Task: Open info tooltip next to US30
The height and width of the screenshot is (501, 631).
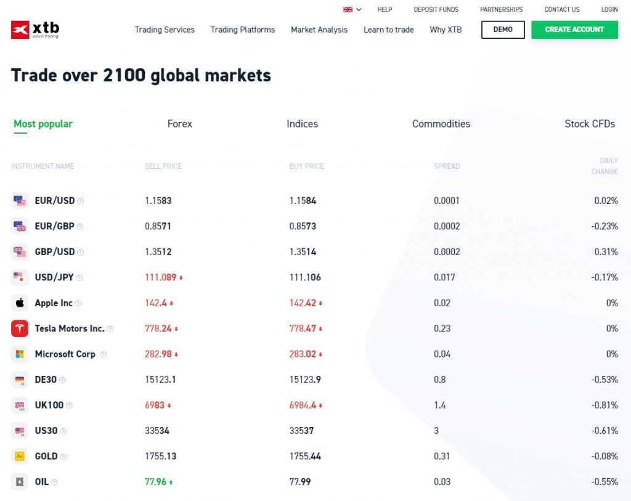Action: [63, 431]
